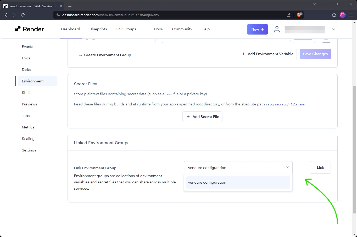Screen dimensions: 357x237
Task: Switch to the Blueprints tab
Action: click(x=98, y=29)
